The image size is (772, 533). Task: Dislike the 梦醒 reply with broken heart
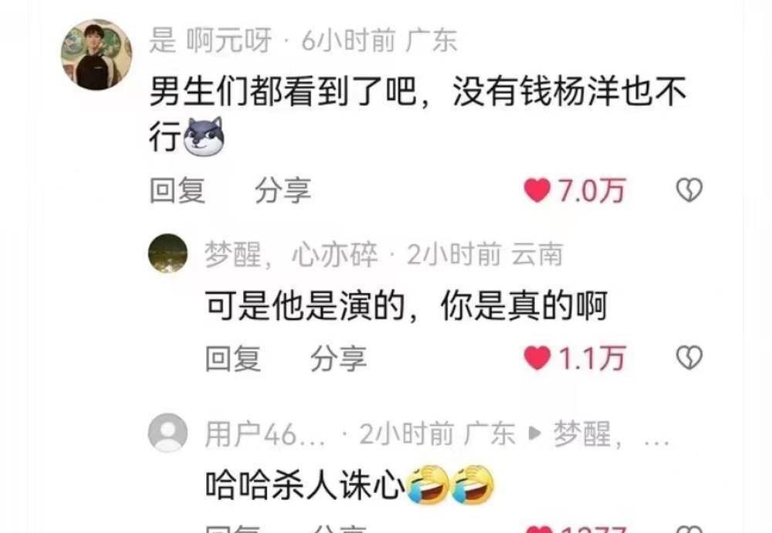(x=689, y=357)
